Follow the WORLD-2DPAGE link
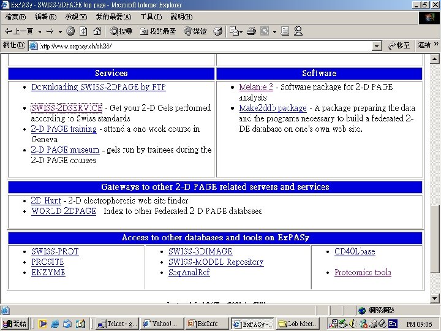 (64, 211)
